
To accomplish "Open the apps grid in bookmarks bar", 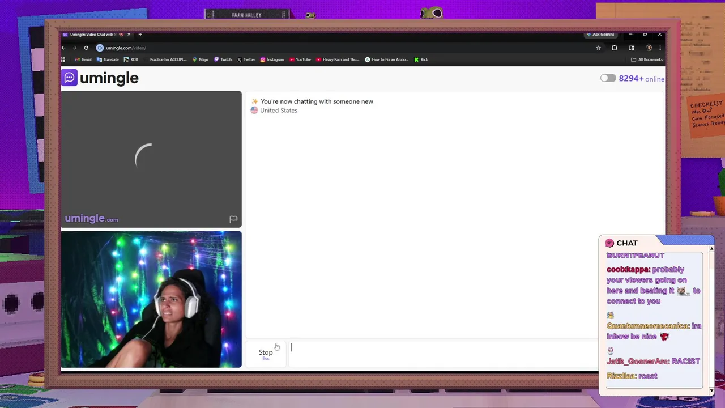I will 63,59.
